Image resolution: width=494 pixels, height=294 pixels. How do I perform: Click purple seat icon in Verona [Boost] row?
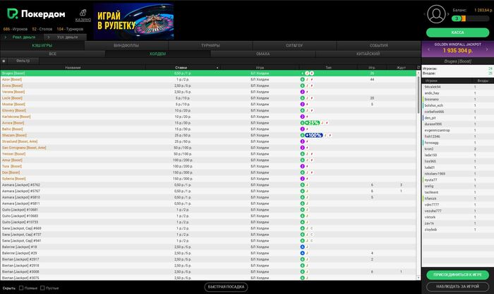click(x=303, y=92)
